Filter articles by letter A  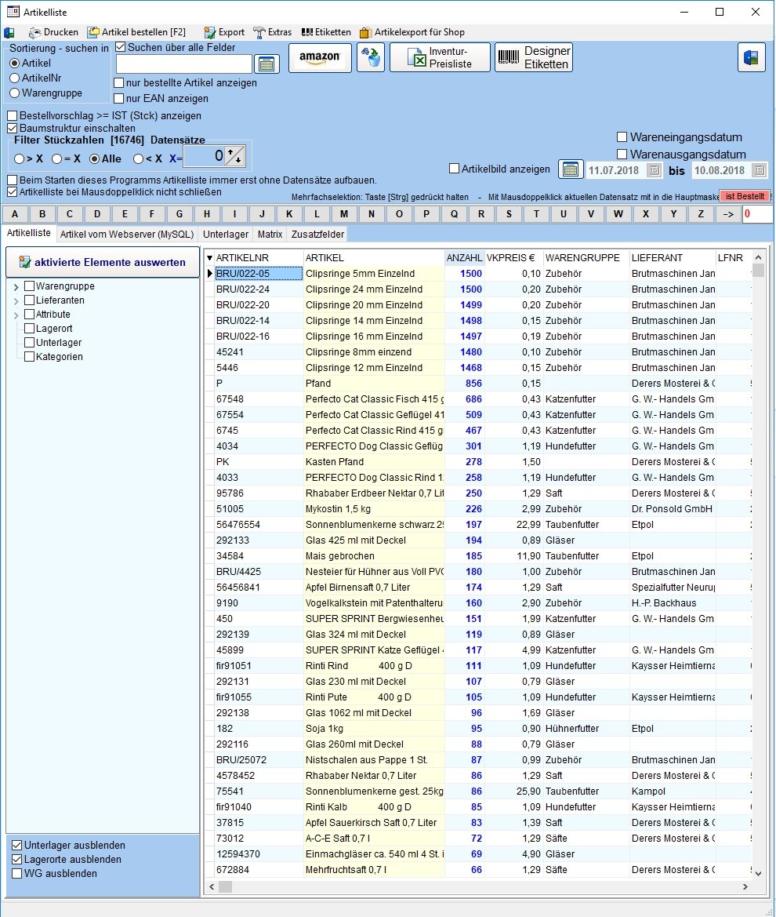pos(15,214)
